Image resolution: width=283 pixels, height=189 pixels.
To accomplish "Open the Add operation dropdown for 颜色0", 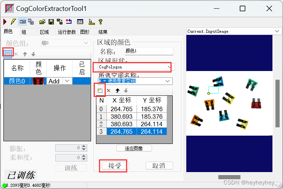I will point(67,81).
